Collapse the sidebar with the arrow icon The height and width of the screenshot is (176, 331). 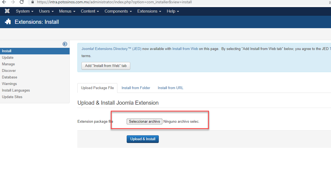point(65,44)
